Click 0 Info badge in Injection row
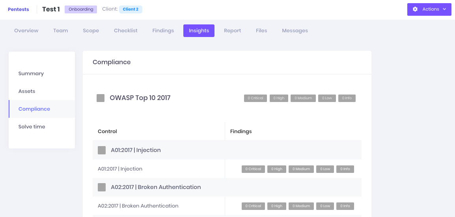The image size is (455, 217). click(345, 169)
